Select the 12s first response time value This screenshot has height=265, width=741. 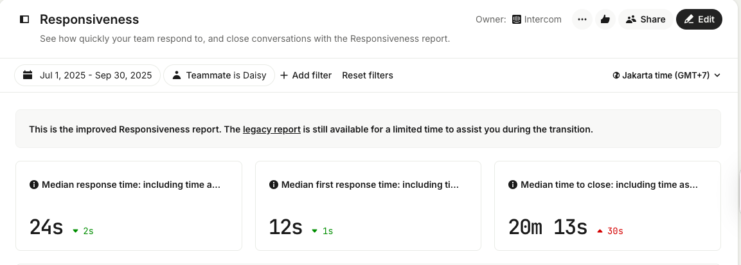[285, 227]
